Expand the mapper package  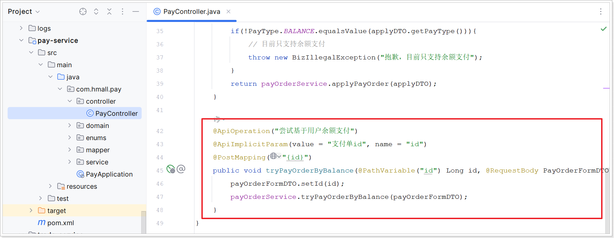tap(70, 150)
